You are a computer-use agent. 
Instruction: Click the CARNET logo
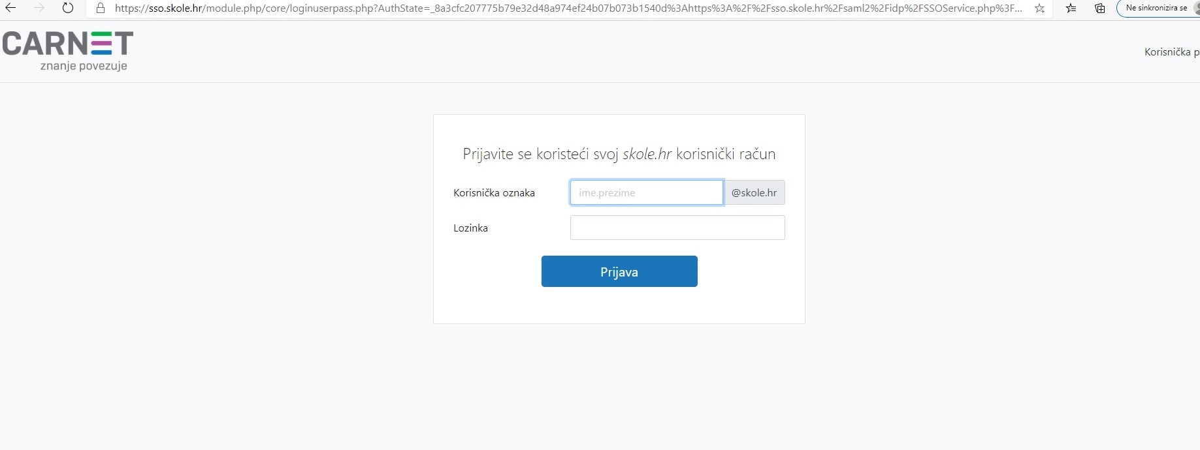point(68,44)
